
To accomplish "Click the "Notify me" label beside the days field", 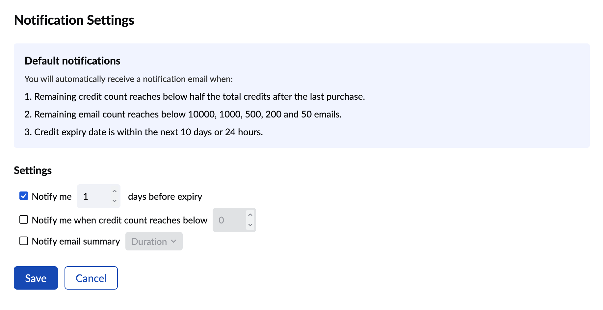I will (x=52, y=196).
